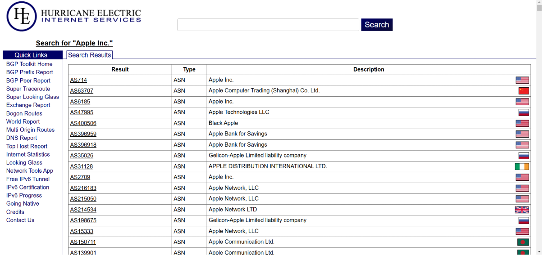Screen dimensions: 544x260
Task: Open AS47995 result link
Action: 82,112
